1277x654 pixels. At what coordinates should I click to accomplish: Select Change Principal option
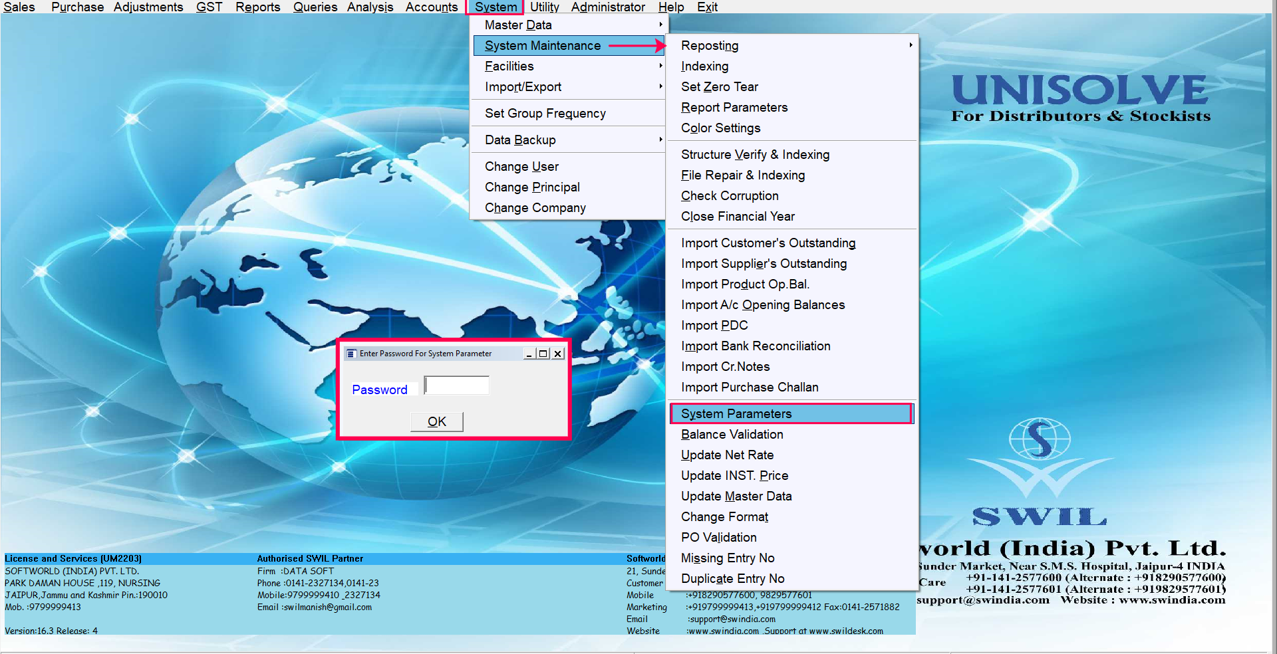tap(569, 187)
